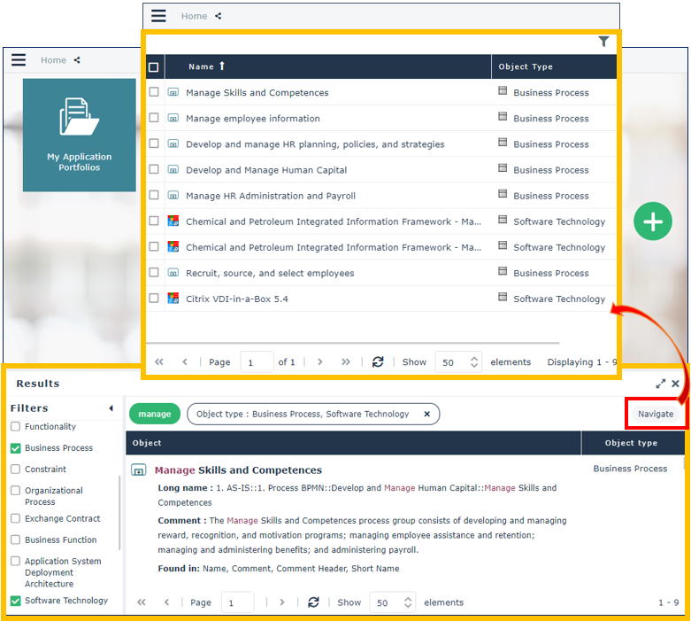Click the share icon next to Home in the top panel
This screenshot has height=621, width=691.
pyautogui.click(x=219, y=16)
